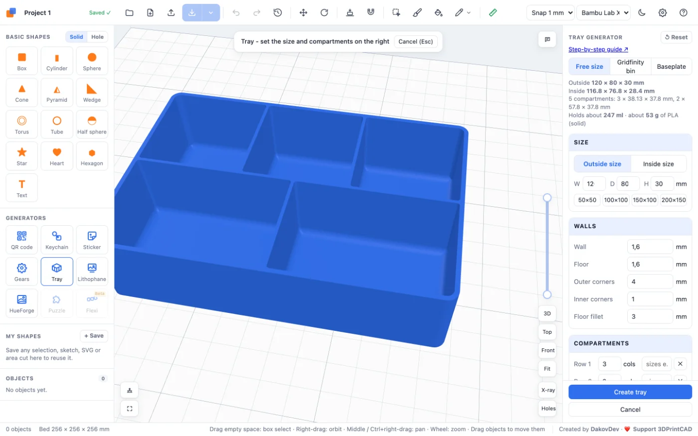The height and width of the screenshot is (436, 698).
Task: Click Cancel (Esc) in the tray hint
Action: click(416, 41)
